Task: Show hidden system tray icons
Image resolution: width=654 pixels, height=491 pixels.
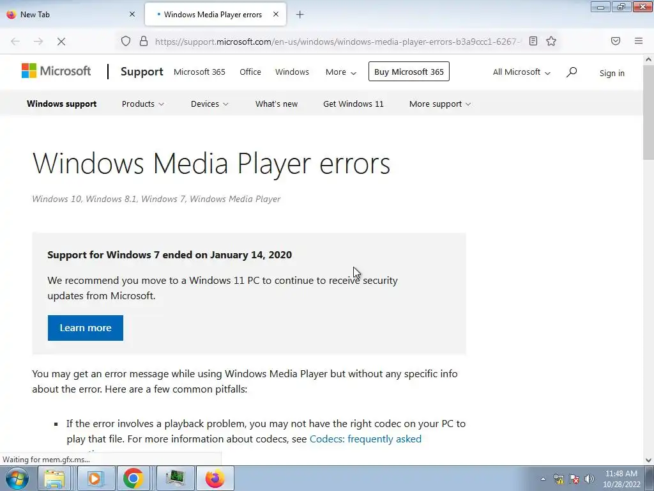Action: coord(543,479)
